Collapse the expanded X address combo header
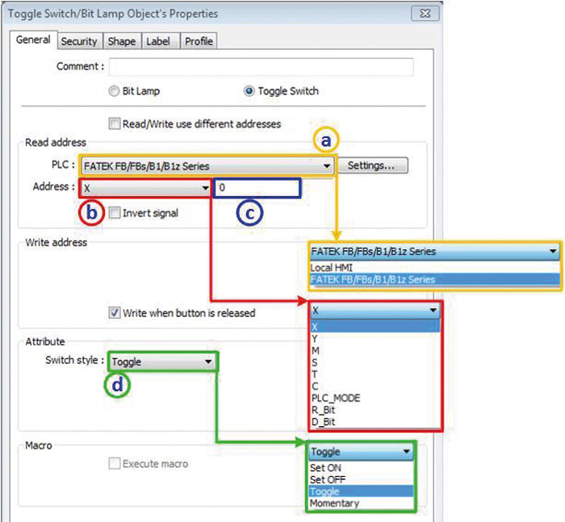The image size is (565, 522). [x=375, y=310]
